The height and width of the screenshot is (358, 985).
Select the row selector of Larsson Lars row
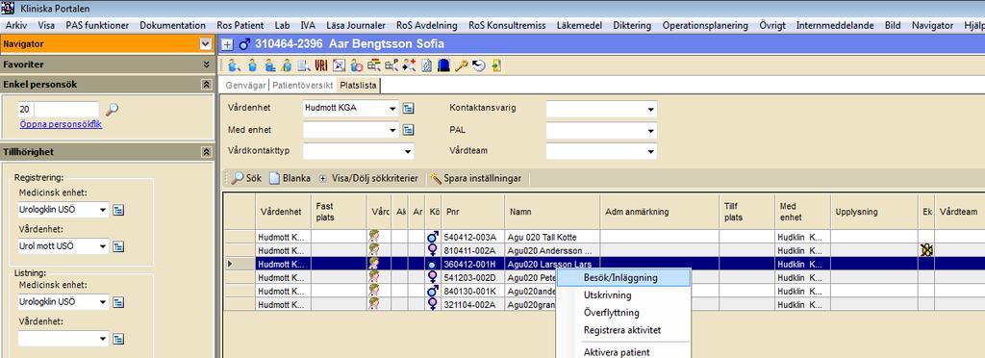tap(240, 264)
